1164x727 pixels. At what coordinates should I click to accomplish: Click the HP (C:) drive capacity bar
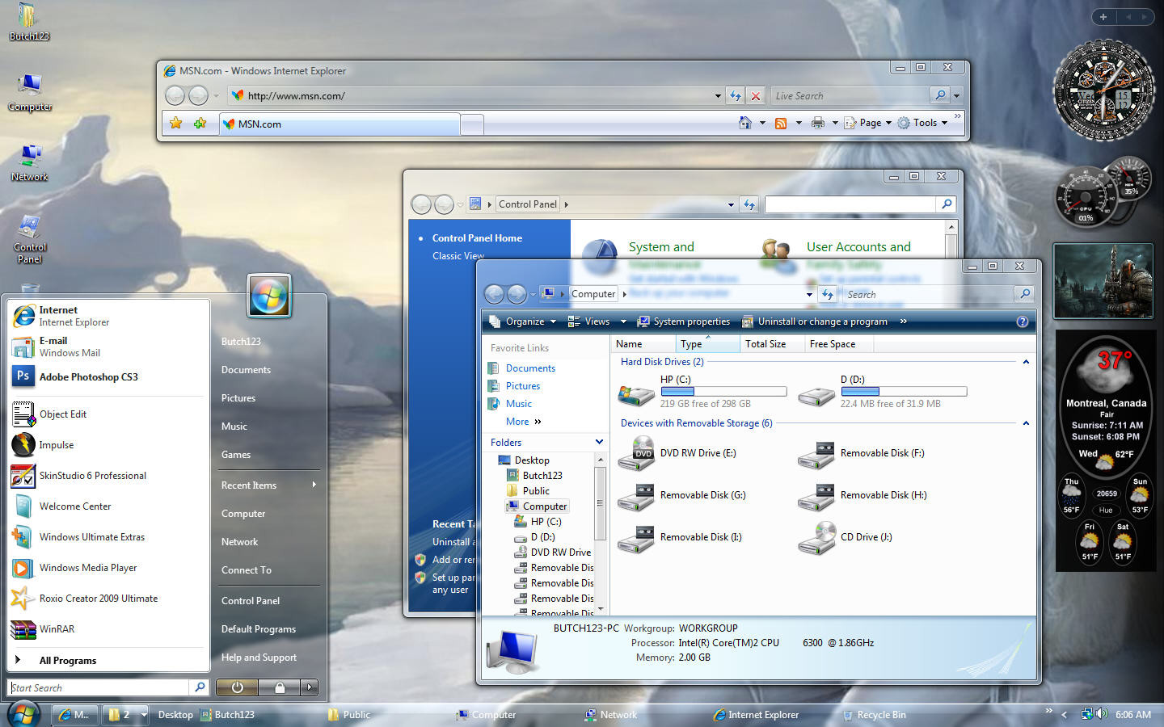(x=723, y=391)
